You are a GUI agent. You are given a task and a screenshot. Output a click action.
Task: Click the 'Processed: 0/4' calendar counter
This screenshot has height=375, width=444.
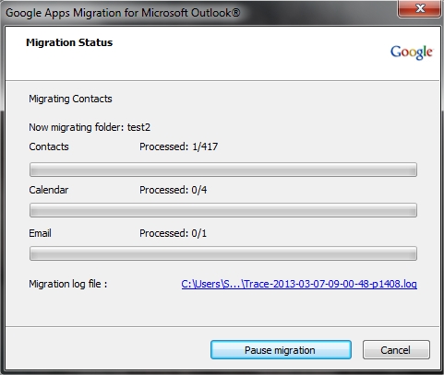[x=174, y=190]
